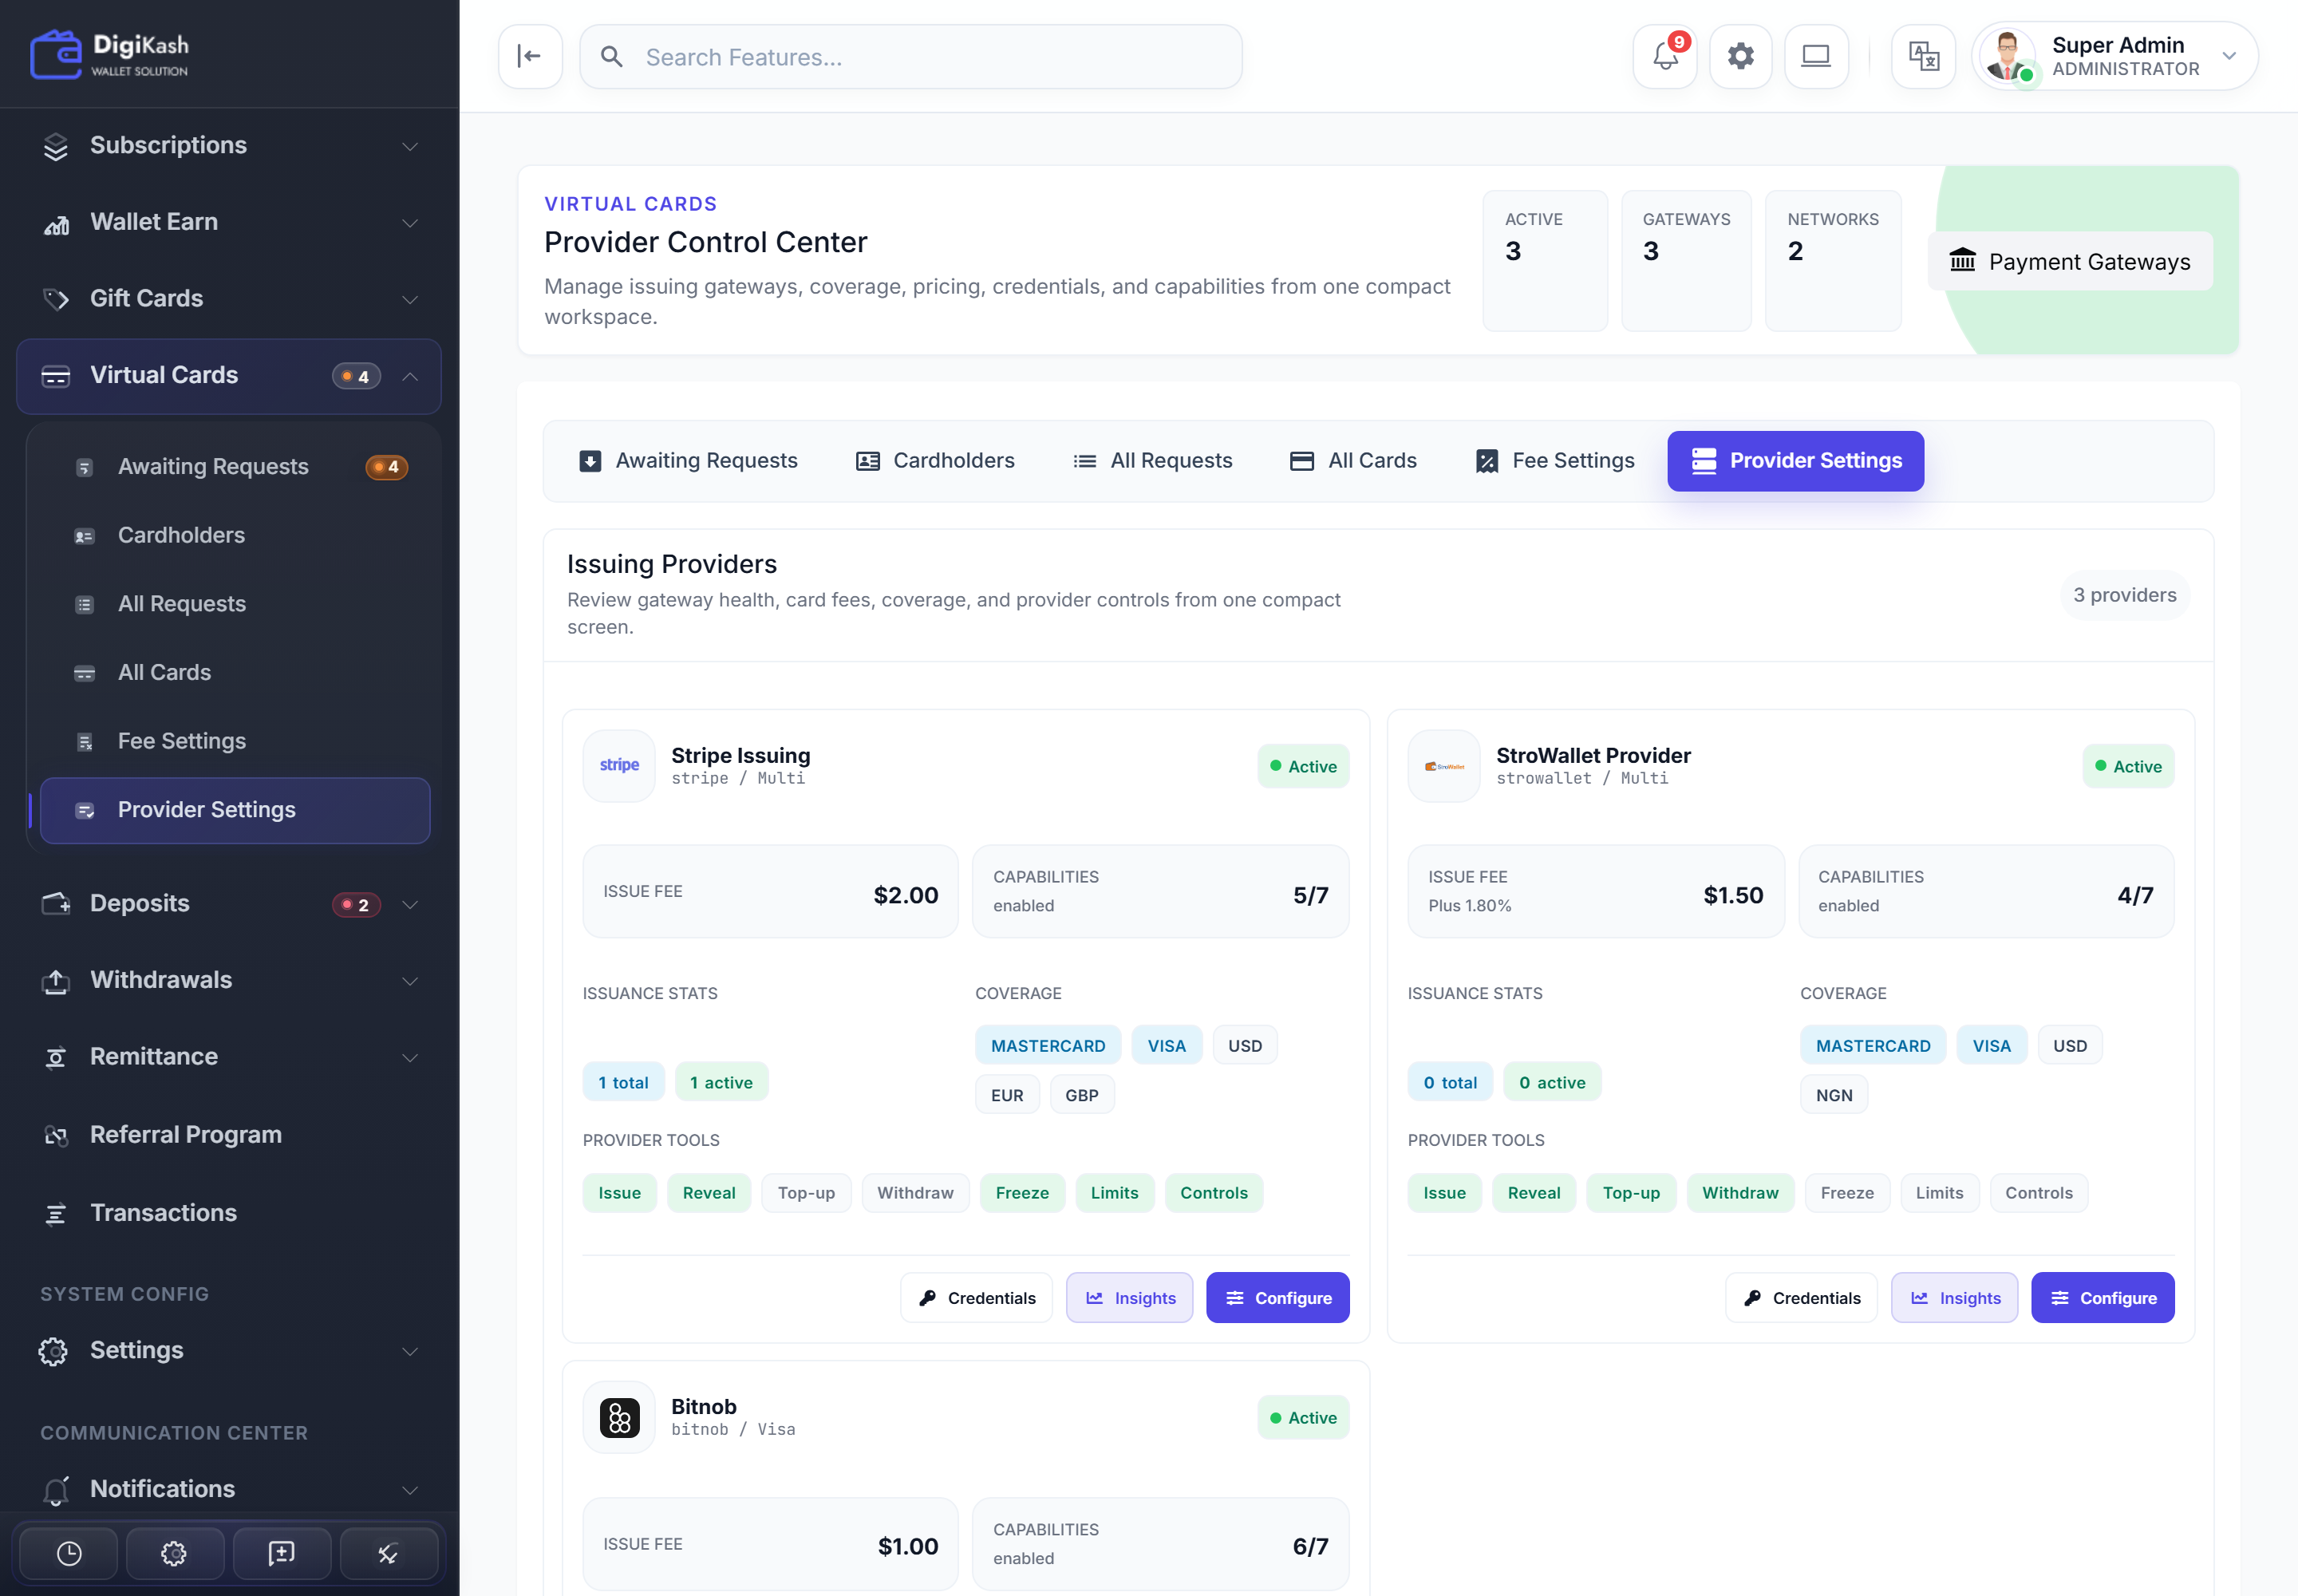Focus the Search Features input field
The image size is (2298, 1596).
910,57
